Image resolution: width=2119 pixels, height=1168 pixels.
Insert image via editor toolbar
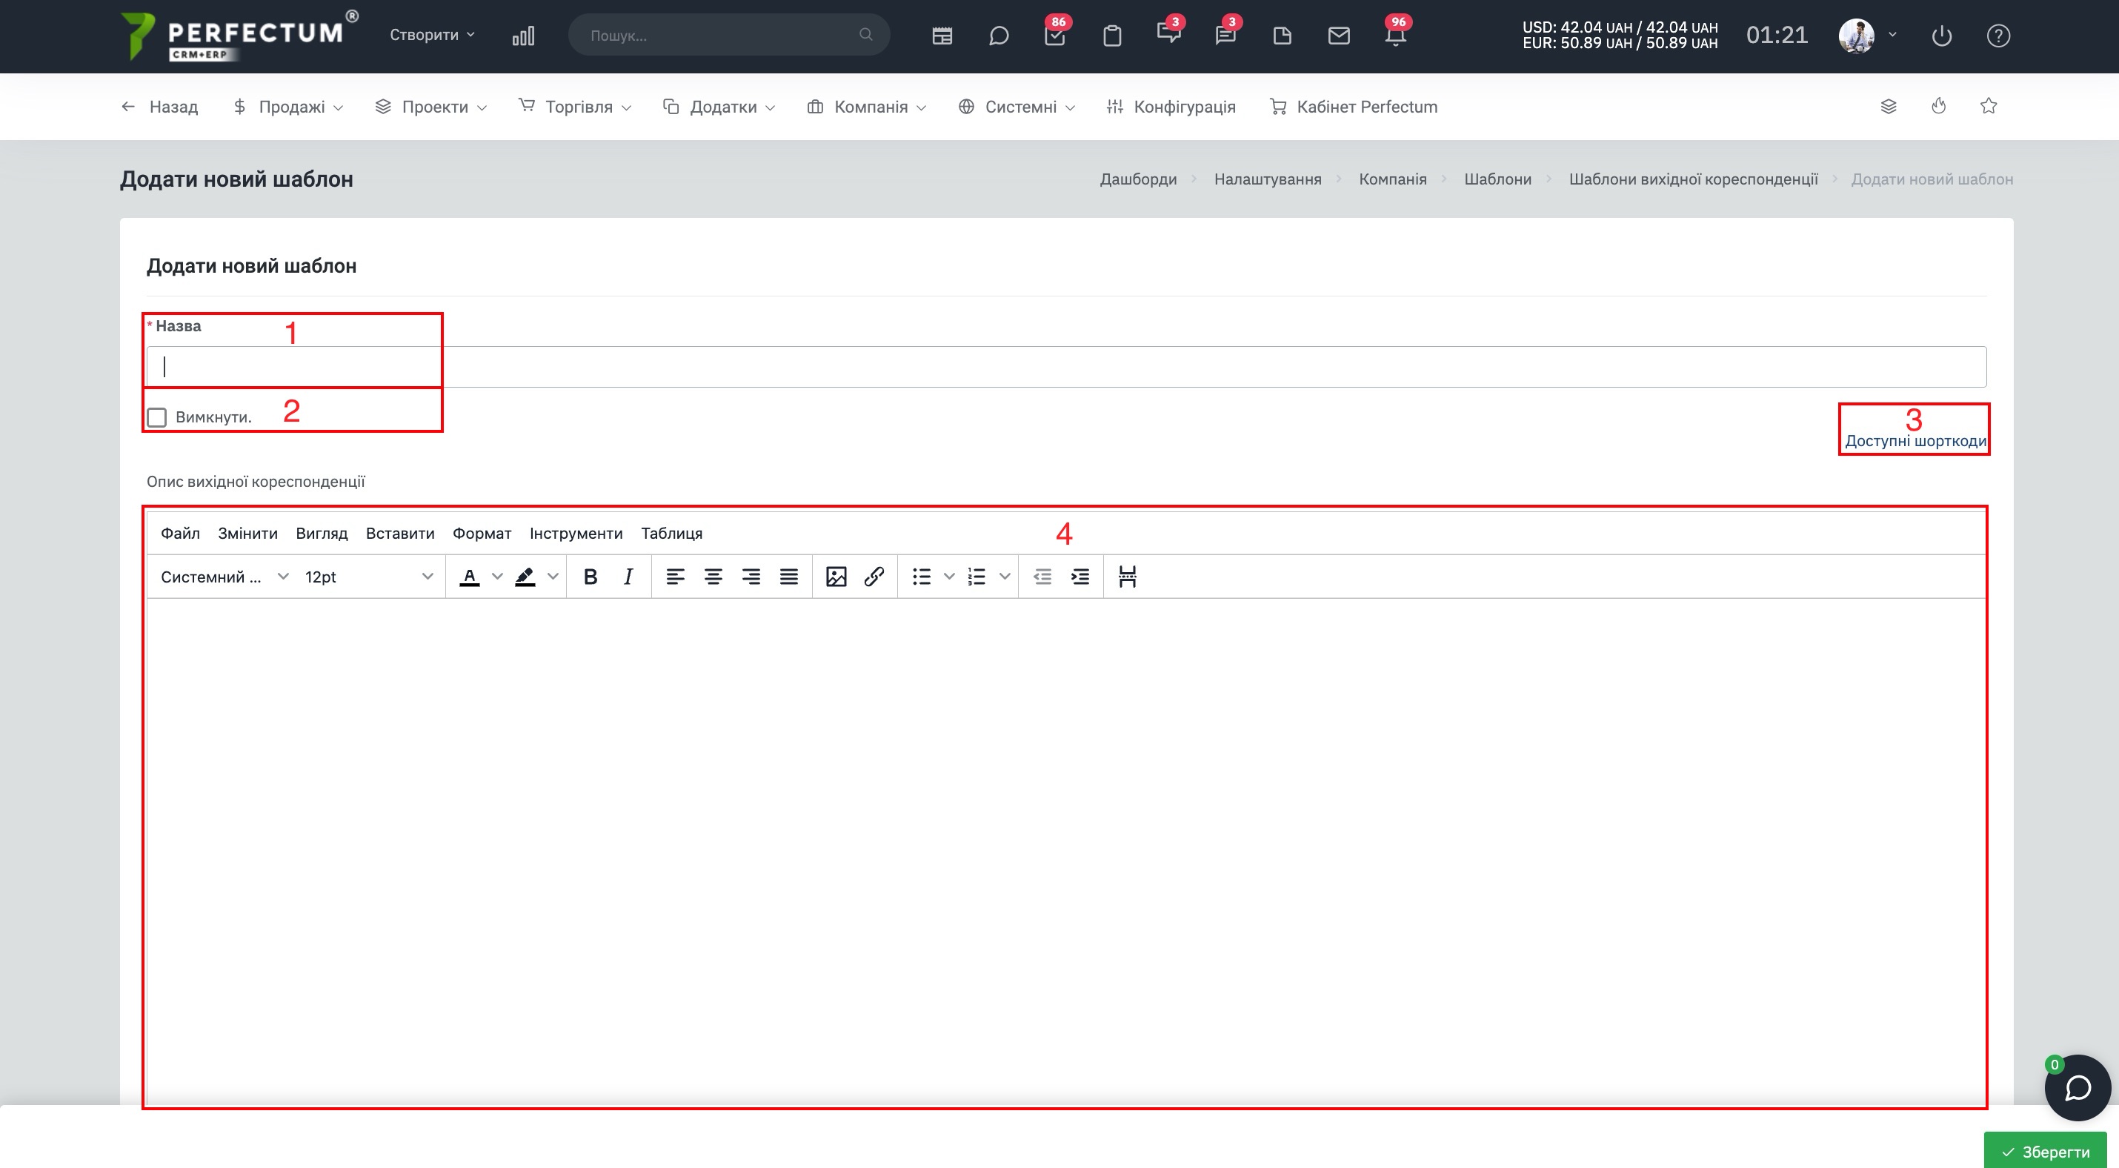(836, 577)
